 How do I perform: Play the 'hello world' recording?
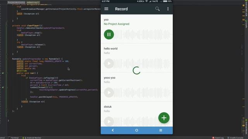click(109, 63)
